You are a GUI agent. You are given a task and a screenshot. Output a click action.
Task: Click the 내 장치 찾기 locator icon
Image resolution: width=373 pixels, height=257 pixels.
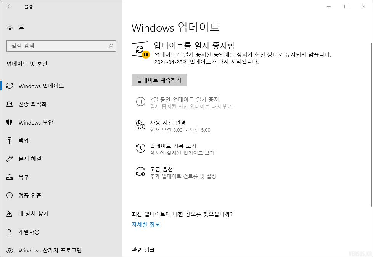[10, 214]
